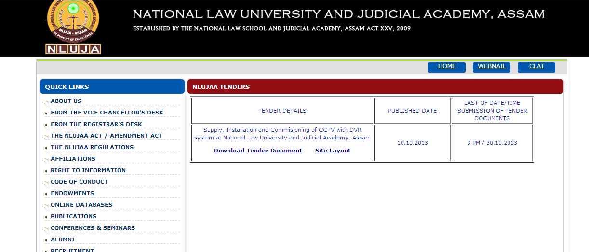This screenshot has width=589, height=252.
Task: Open Endowments from Quick Links
Action: (72, 193)
